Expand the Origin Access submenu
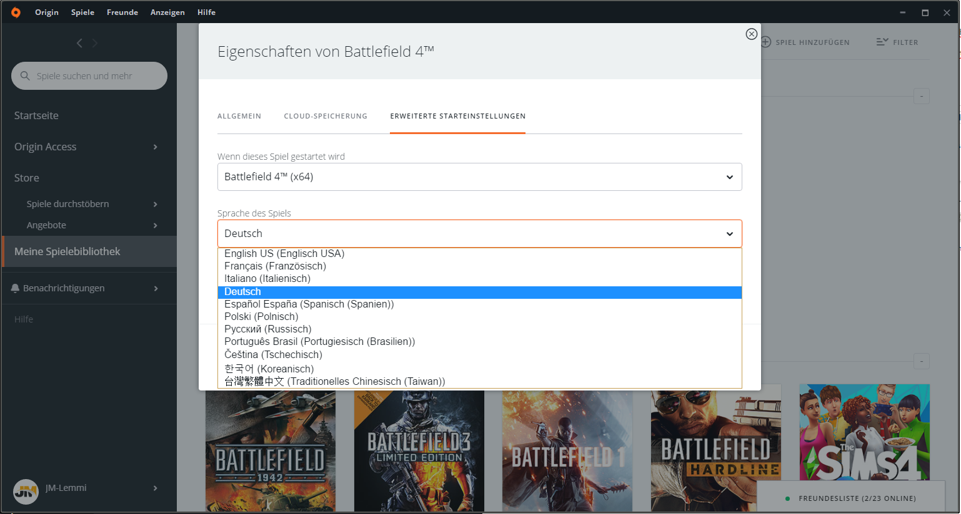The height and width of the screenshot is (514, 961). (x=156, y=147)
